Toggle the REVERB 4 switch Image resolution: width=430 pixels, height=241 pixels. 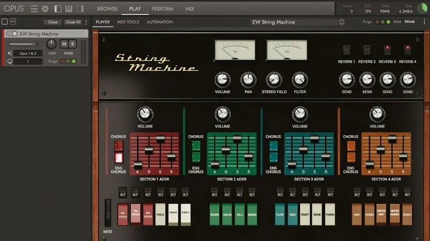408,50
